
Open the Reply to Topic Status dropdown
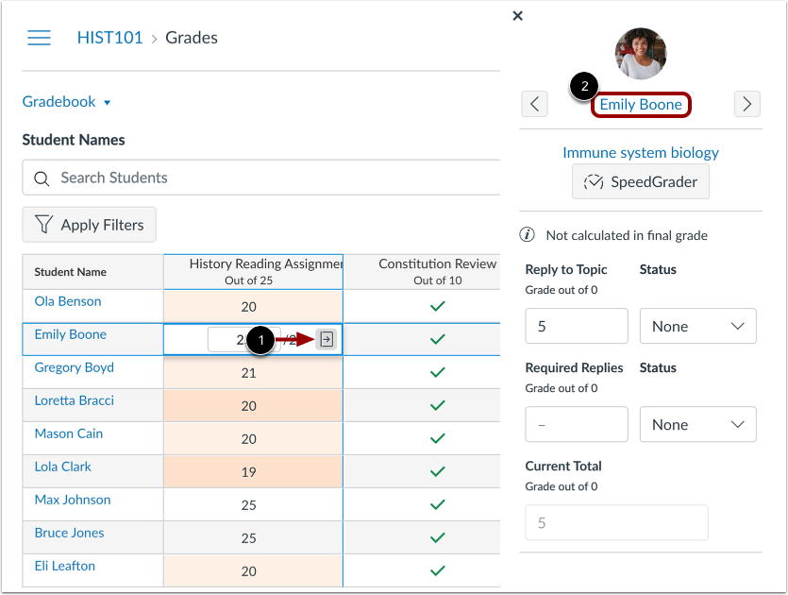(x=697, y=326)
